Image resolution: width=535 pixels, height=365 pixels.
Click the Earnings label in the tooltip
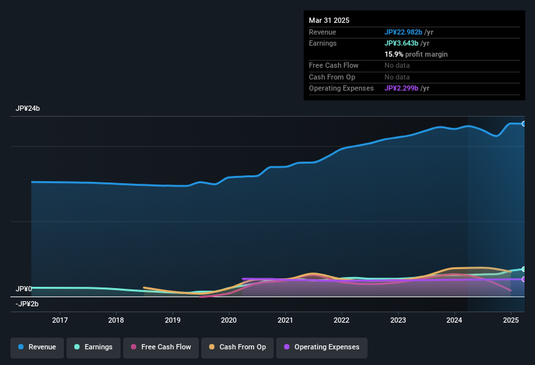click(x=323, y=43)
